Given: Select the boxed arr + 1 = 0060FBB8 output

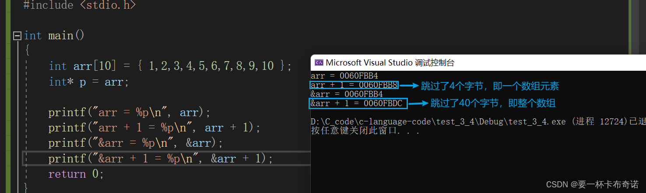Looking at the screenshot, I should (x=354, y=85).
